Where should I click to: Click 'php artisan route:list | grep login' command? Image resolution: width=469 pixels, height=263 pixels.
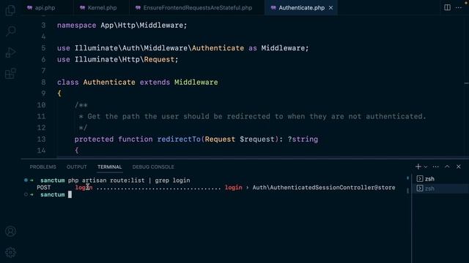coord(129,180)
